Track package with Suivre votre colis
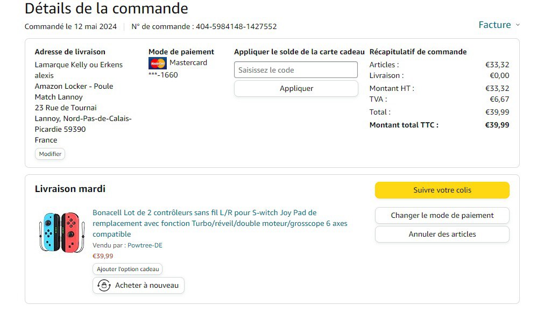 point(442,190)
